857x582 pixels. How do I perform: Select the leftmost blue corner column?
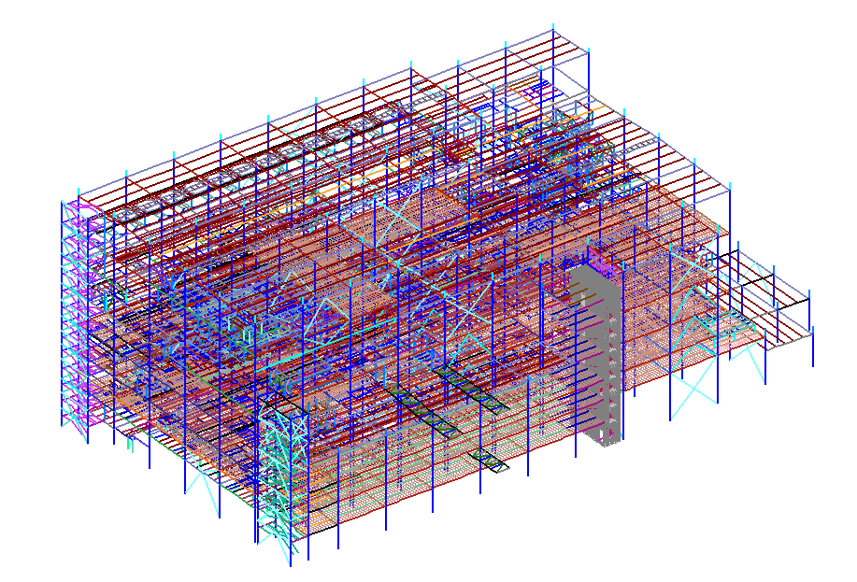[x=63, y=308]
